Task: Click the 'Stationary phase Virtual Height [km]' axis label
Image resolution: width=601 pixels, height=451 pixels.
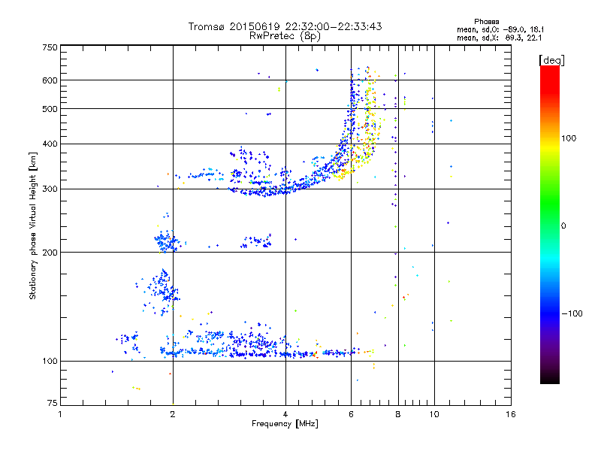Action: [32, 225]
